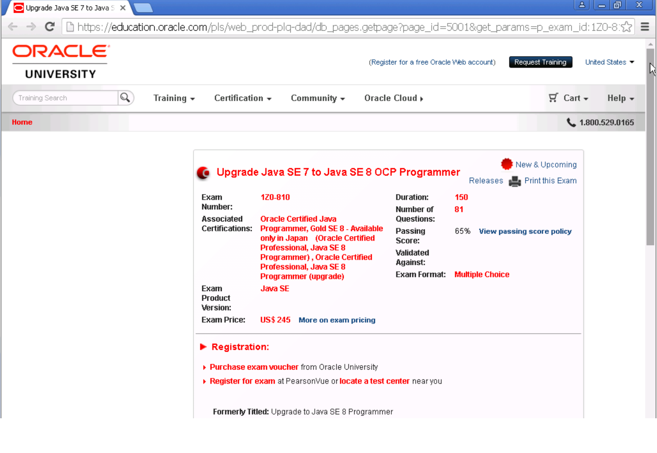The height and width of the screenshot is (453, 657).
Task: Click the associated certifications red text
Action: (322, 248)
